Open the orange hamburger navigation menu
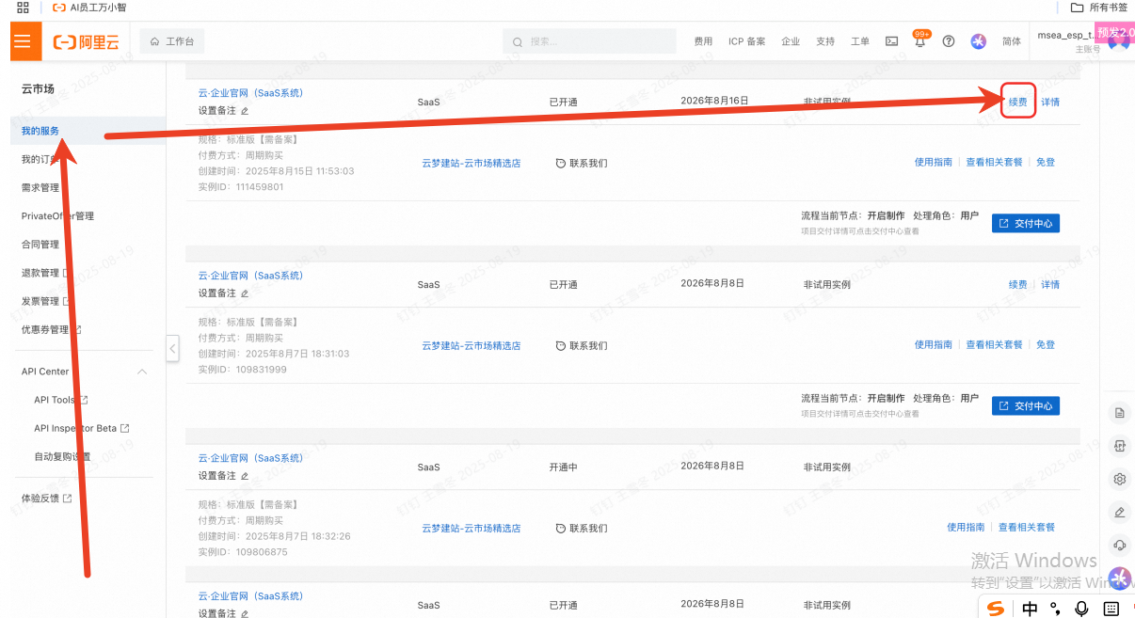 (22, 41)
